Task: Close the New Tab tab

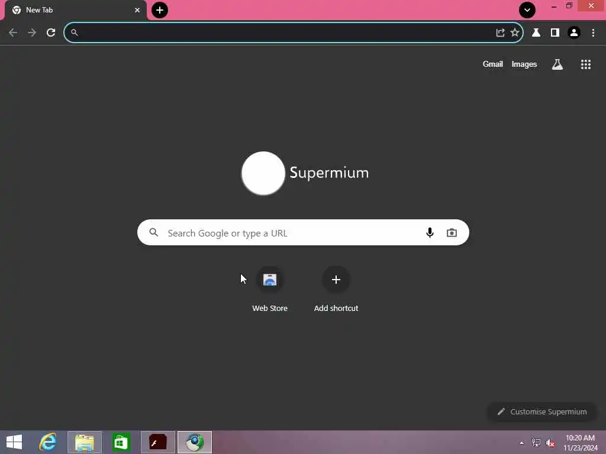Action: click(137, 10)
